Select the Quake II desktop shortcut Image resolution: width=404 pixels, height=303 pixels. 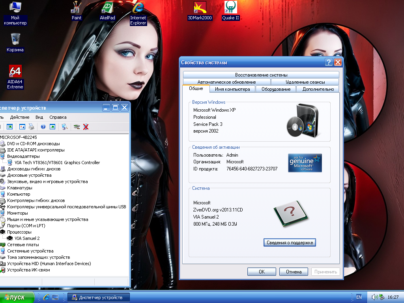(x=230, y=11)
